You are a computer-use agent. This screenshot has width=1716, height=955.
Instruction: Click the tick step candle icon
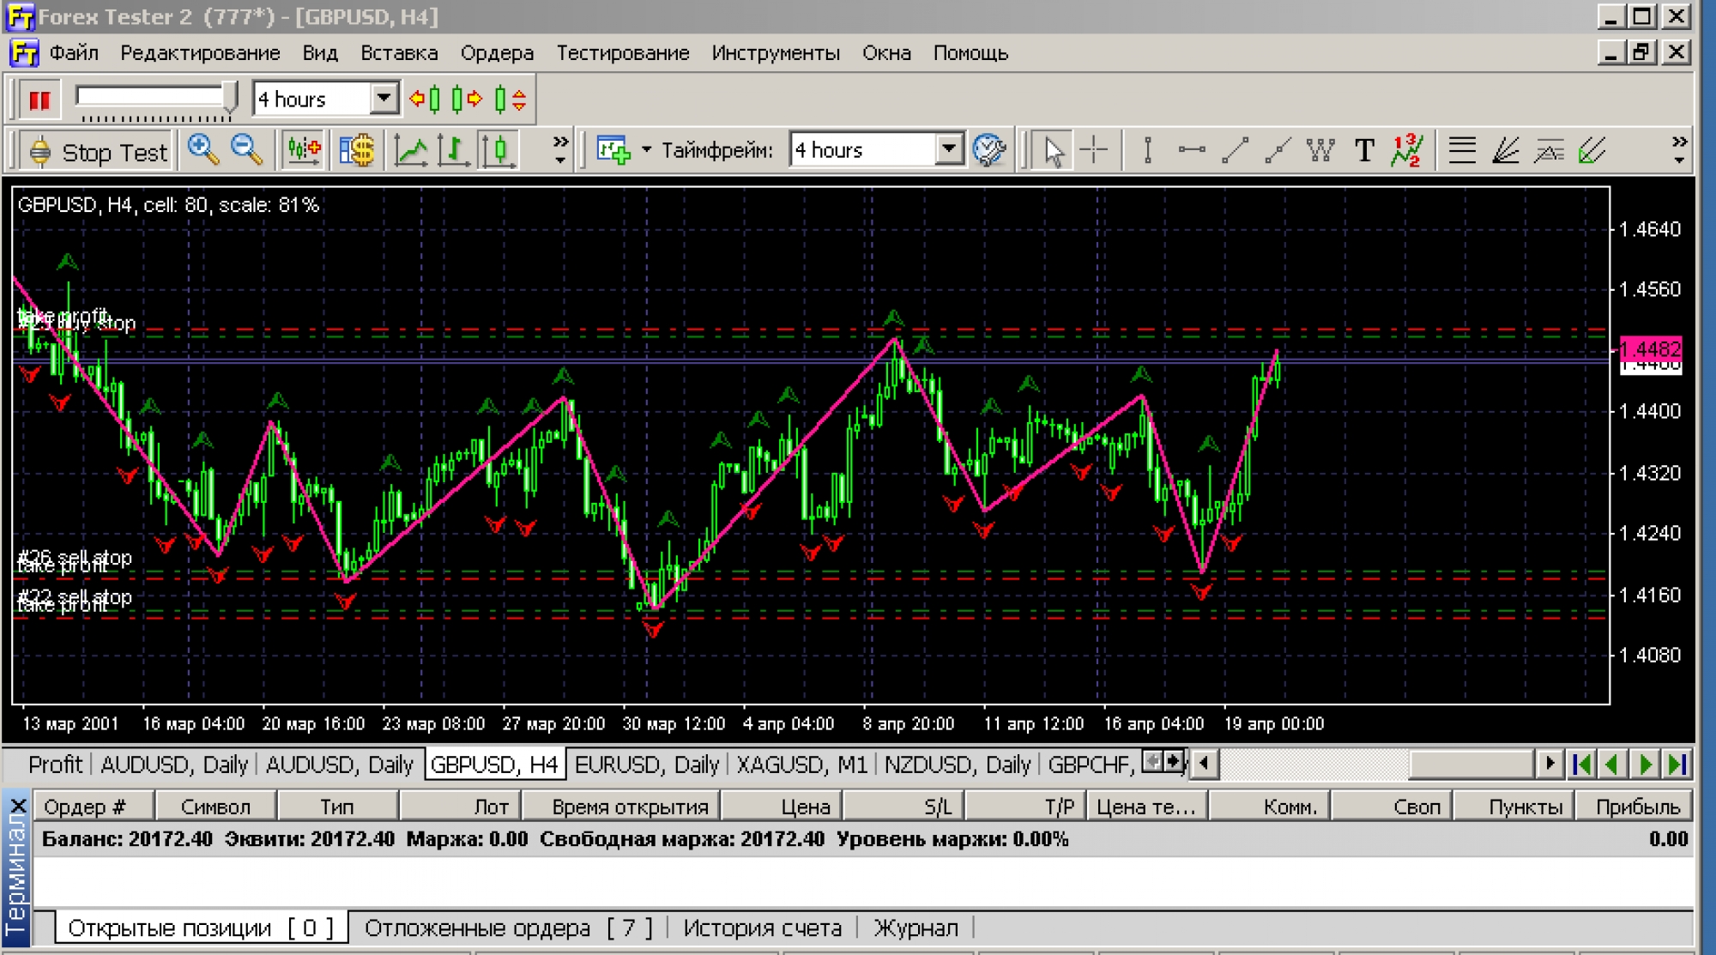pos(510,100)
